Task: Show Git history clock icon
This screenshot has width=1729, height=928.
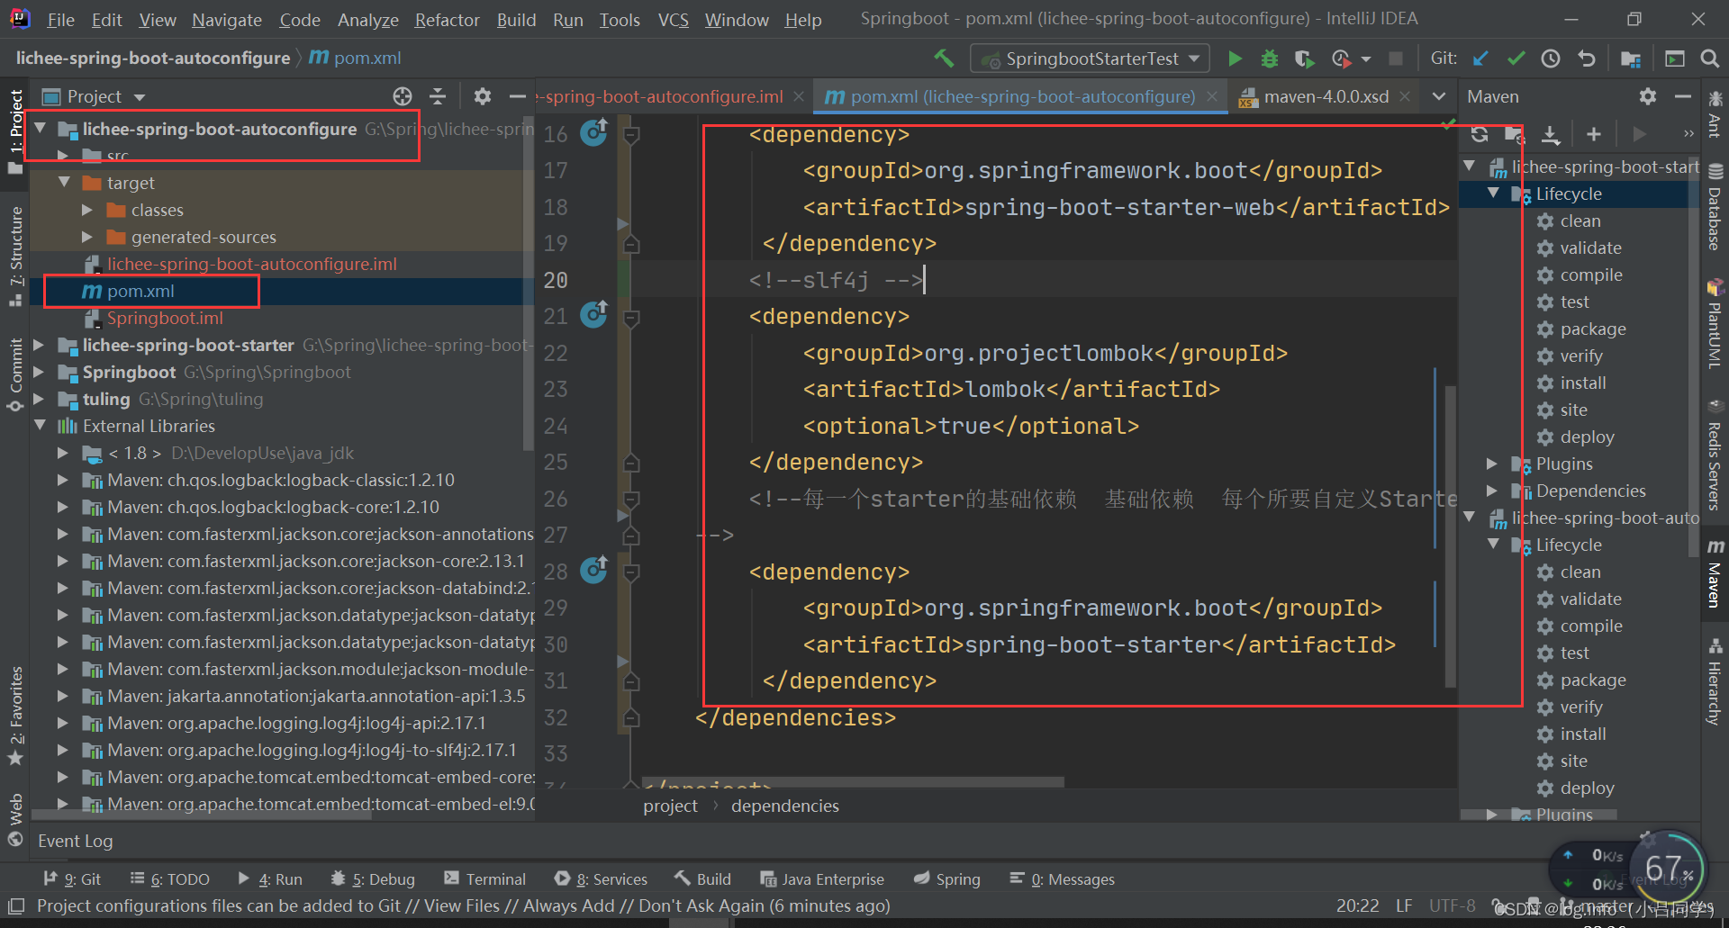Action: pos(1551,59)
